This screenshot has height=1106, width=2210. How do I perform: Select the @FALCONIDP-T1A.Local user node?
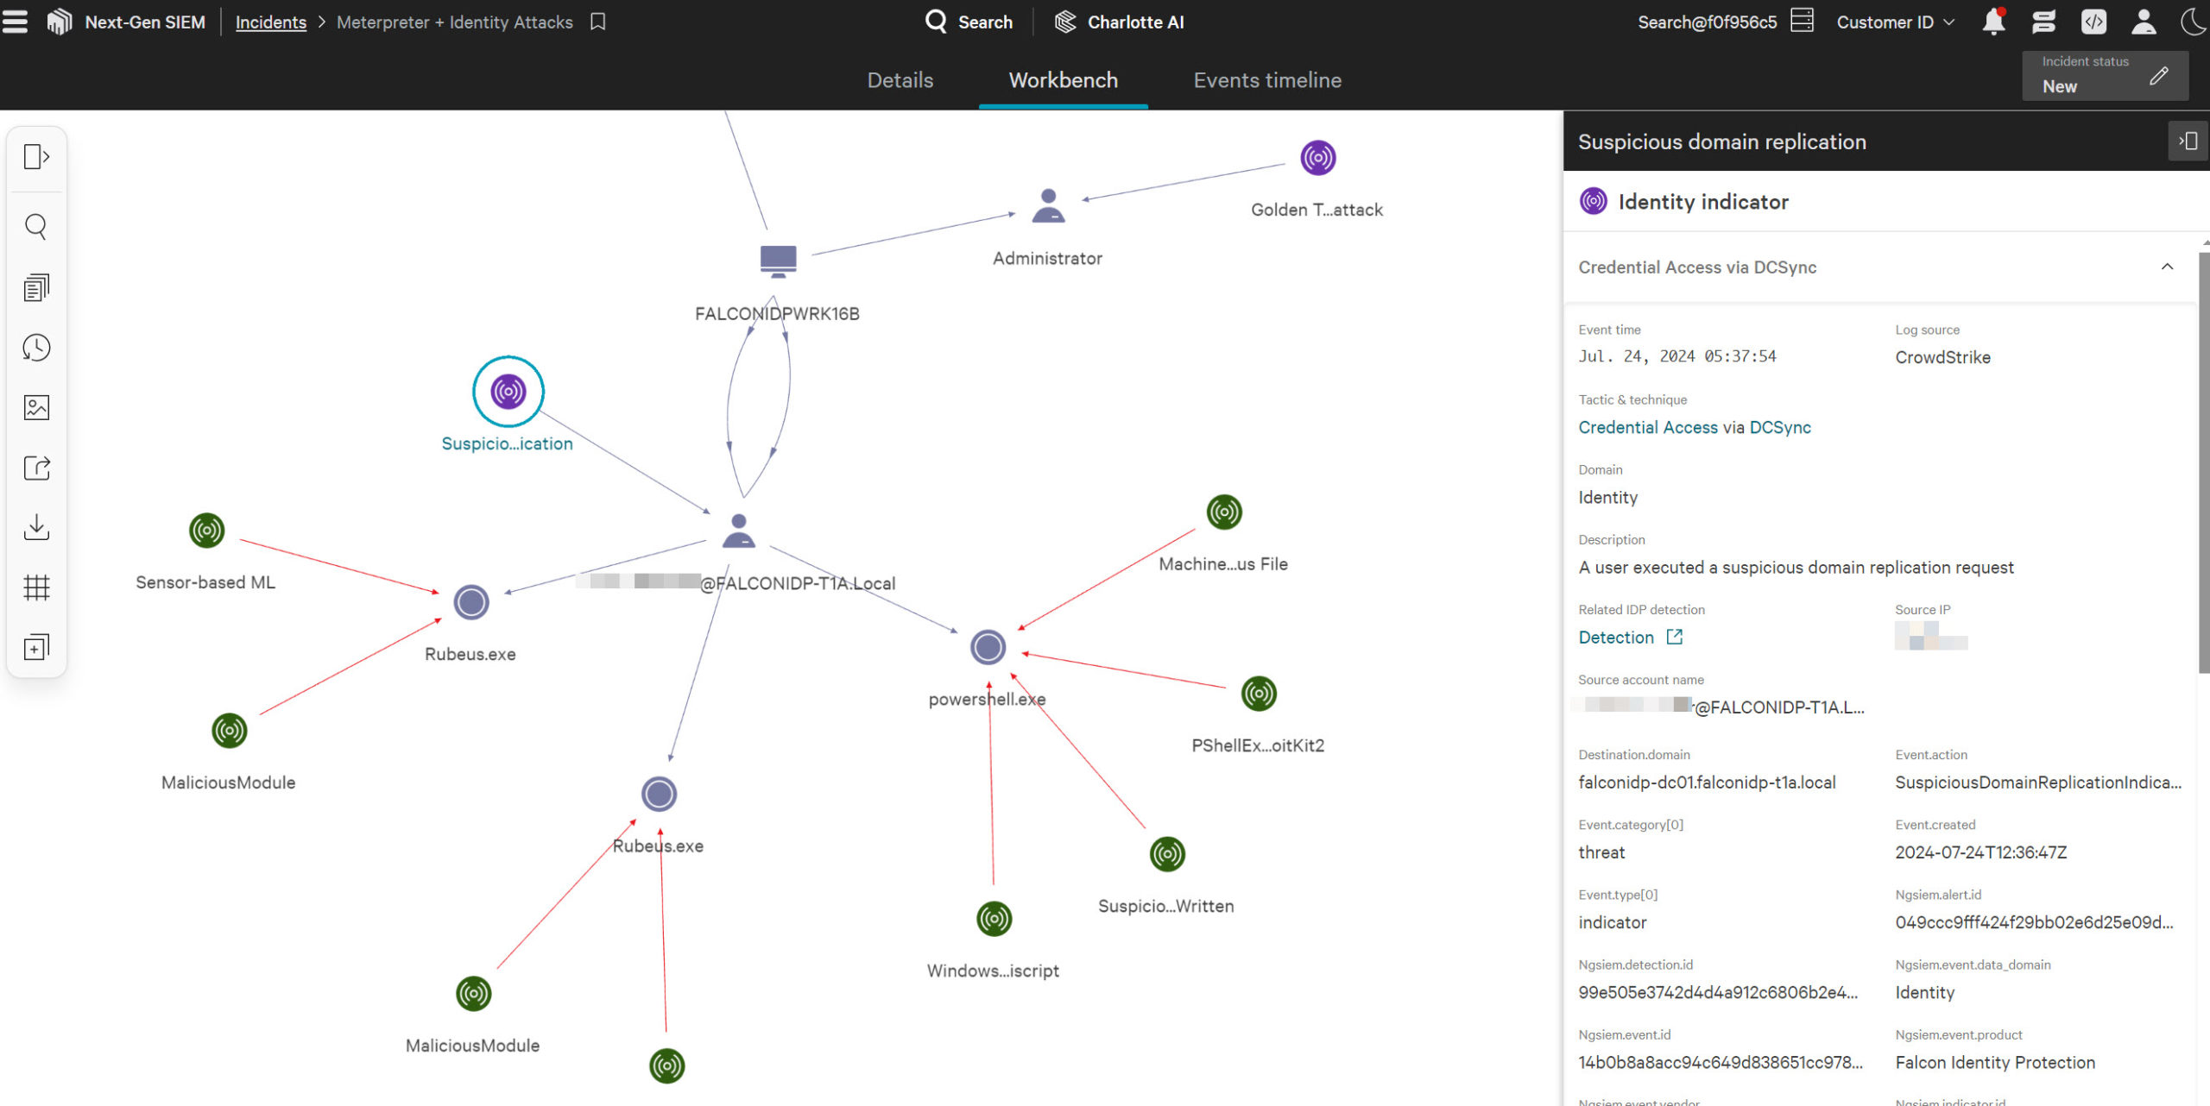(x=738, y=531)
